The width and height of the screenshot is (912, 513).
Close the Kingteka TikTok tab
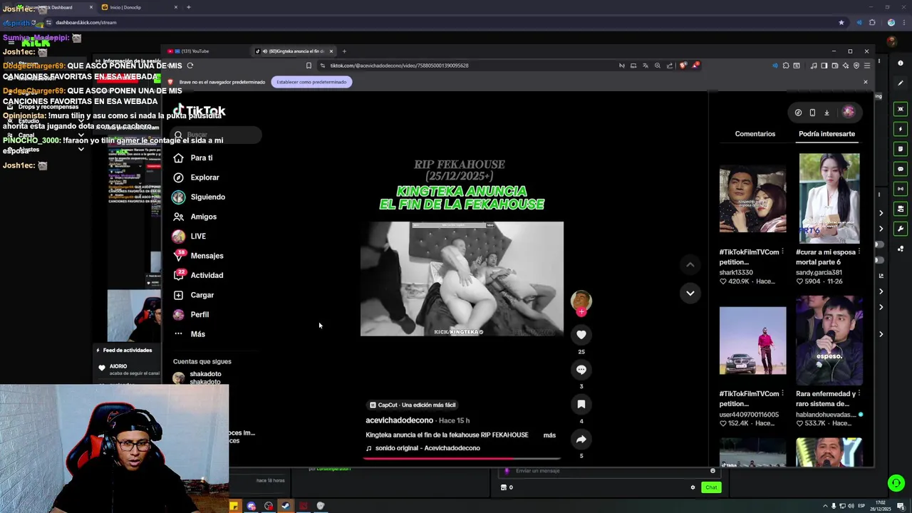coord(331,51)
